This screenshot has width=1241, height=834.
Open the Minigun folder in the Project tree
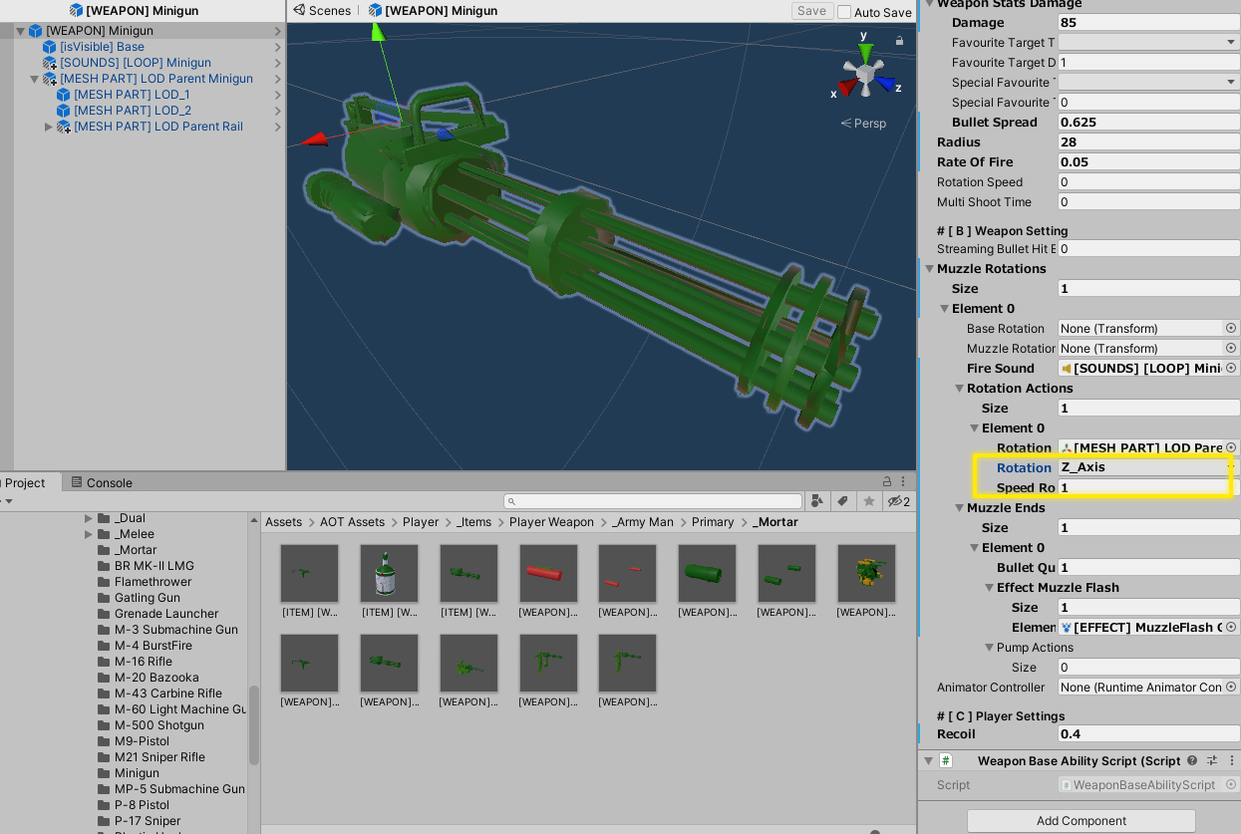[137, 773]
